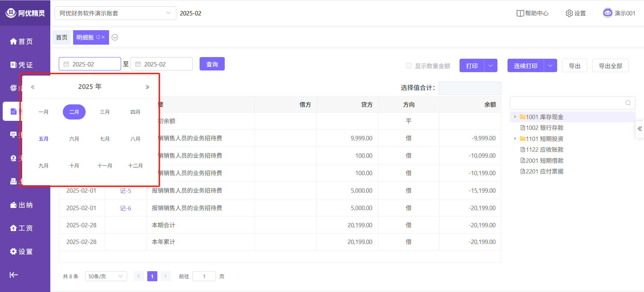Open the 凭证 voucher sidebar icon
The height and width of the screenshot is (292, 644).
13,65
